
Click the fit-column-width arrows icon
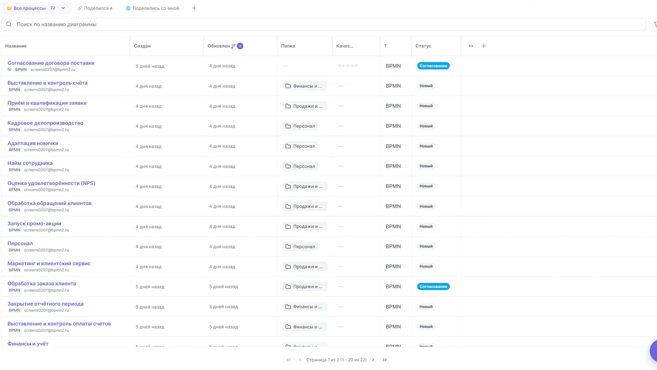[471, 46]
